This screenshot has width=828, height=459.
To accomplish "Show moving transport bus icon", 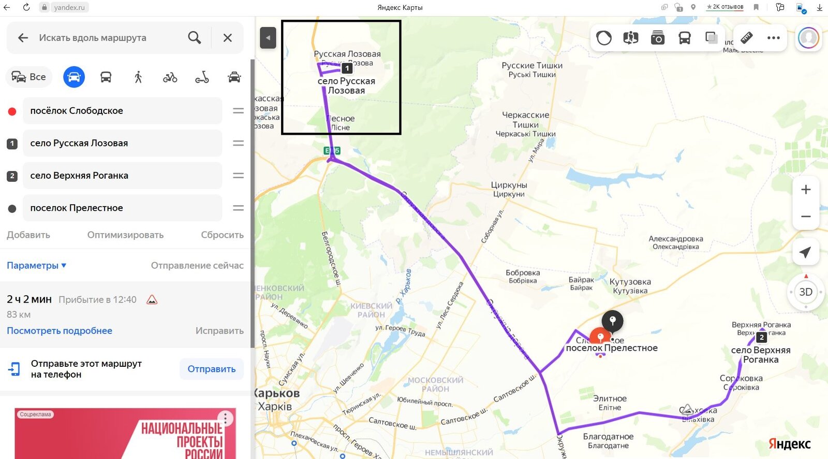I will (x=685, y=38).
